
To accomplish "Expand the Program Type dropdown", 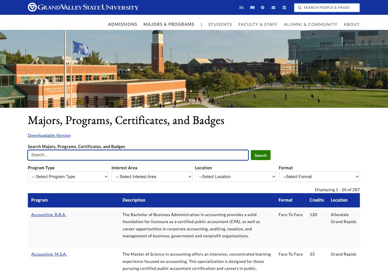I will tap(68, 177).
